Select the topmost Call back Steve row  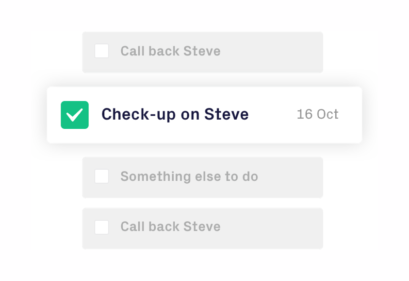[x=202, y=52]
